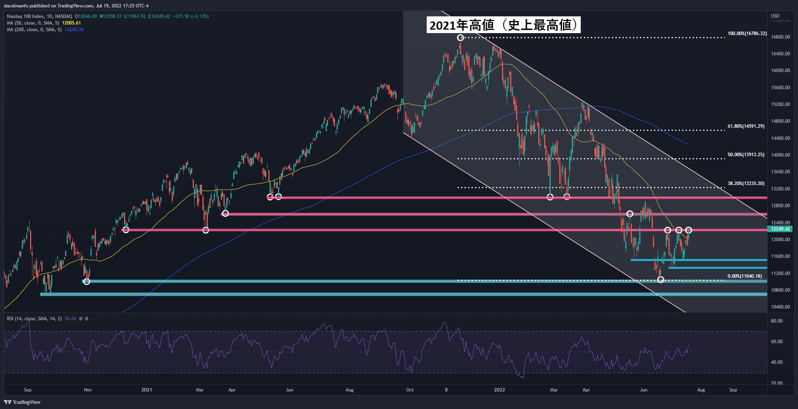This screenshot has width=798, height=409.
Task: Click the 16800.00 price axis label
Action: [780, 37]
